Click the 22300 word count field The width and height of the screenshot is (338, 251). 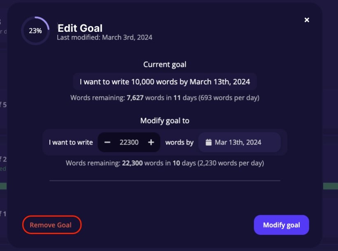(x=129, y=142)
